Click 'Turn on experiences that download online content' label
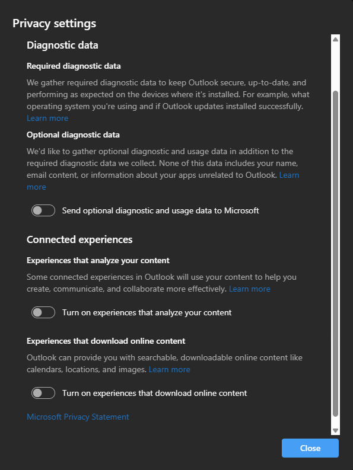 pyautogui.click(x=155, y=394)
